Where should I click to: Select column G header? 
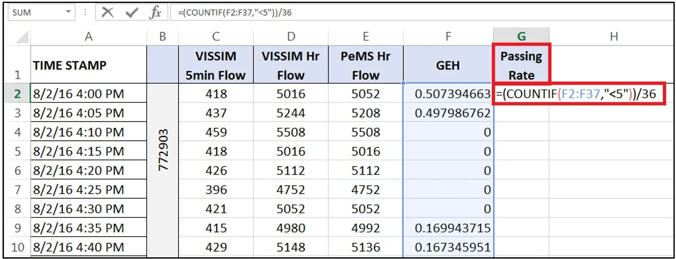pyautogui.click(x=521, y=37)
